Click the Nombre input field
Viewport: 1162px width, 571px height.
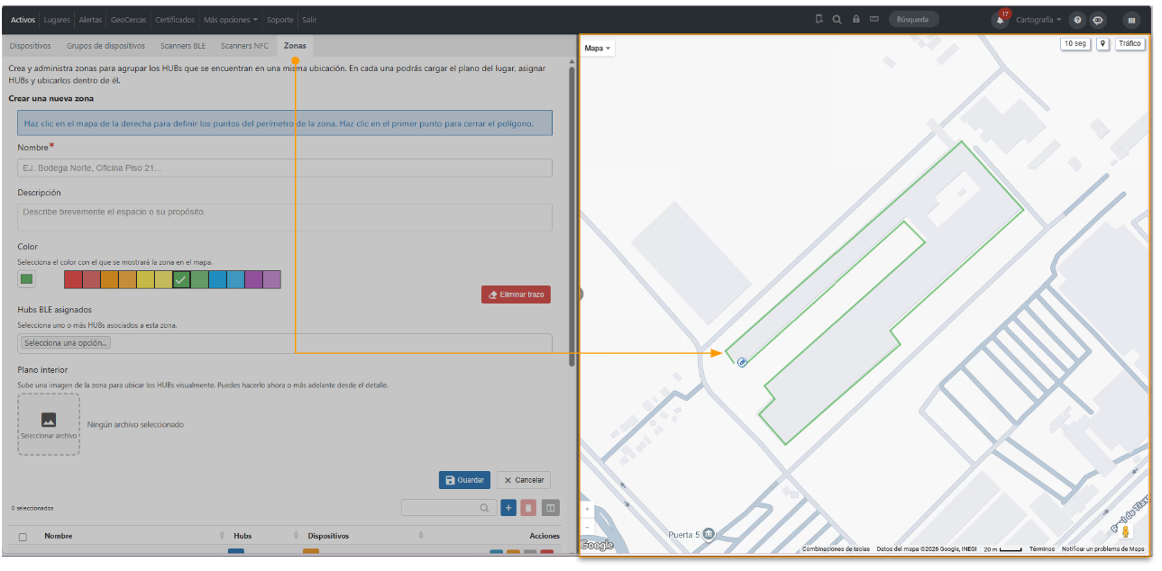(x=285, y=168)
